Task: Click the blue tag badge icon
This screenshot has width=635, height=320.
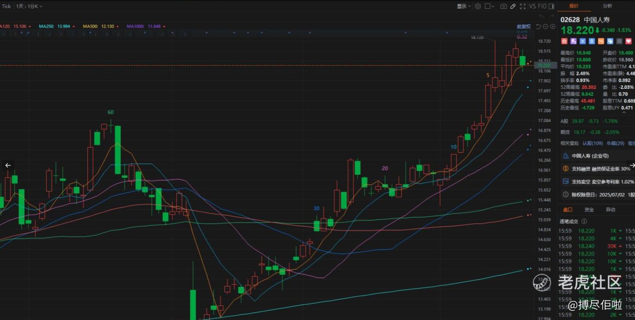Action: click(x=610, y=41)
